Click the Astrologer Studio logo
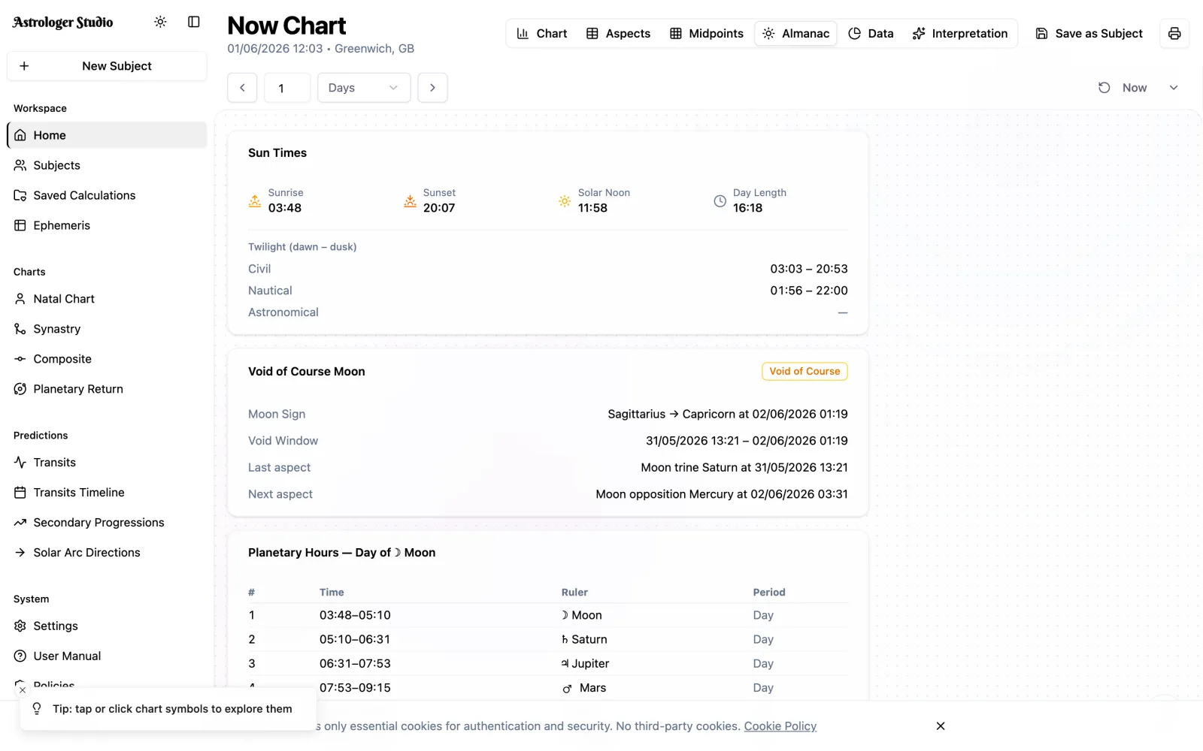This screenshot has width=1203, height=751. tap(63, 23)
